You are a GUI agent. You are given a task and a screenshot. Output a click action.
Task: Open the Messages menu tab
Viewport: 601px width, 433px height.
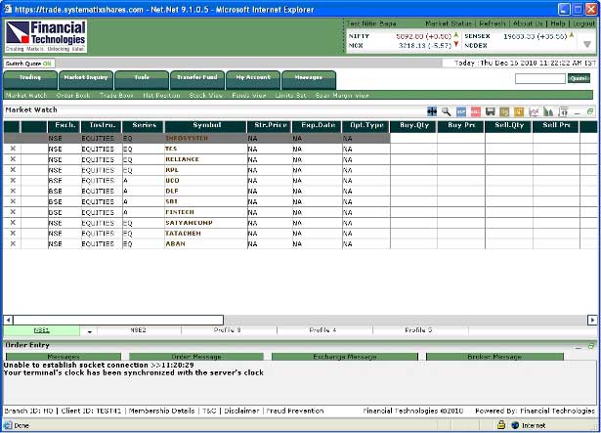pos(309,80)
